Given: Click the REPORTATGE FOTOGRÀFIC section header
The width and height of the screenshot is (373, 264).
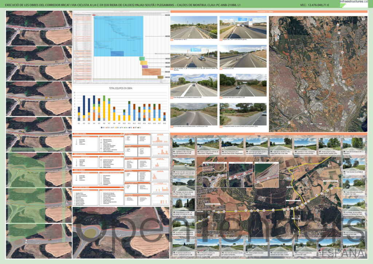Looking at the screenshot, I should point(268,134).
